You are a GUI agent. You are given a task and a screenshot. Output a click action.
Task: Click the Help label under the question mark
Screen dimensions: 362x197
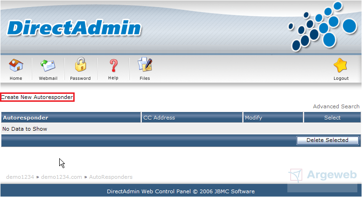113,78
